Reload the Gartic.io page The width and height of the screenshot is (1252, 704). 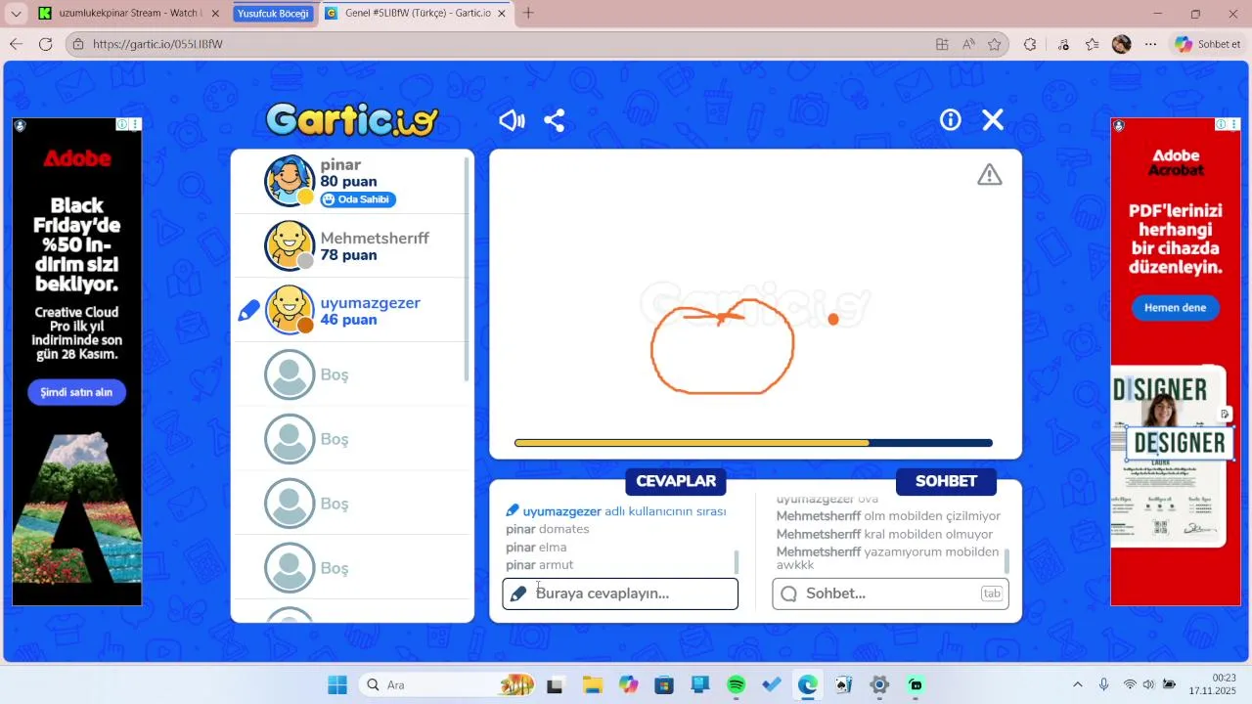[45, 44]
